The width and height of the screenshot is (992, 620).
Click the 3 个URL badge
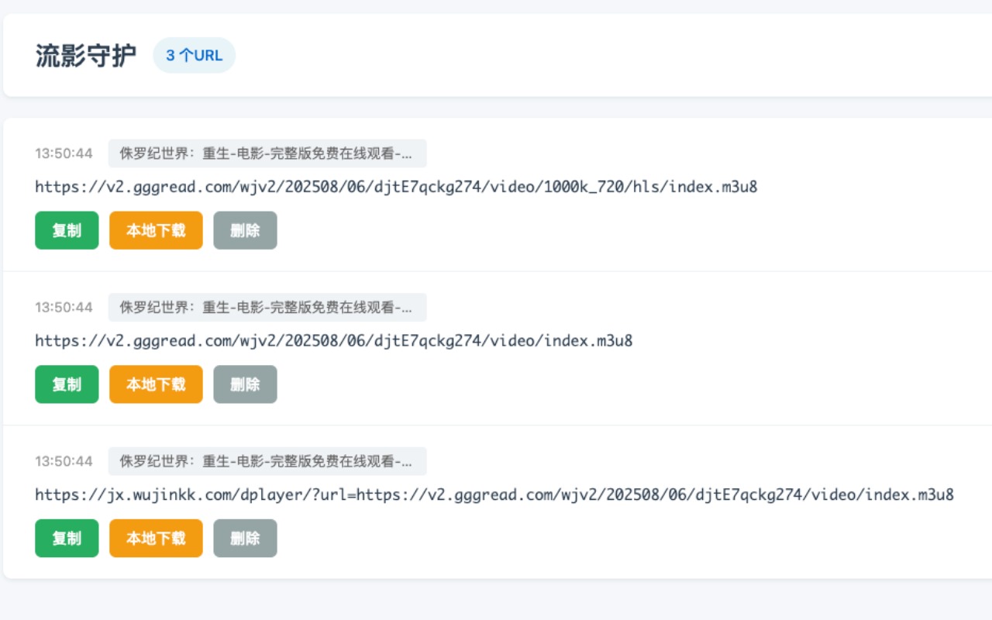point(194,55)
